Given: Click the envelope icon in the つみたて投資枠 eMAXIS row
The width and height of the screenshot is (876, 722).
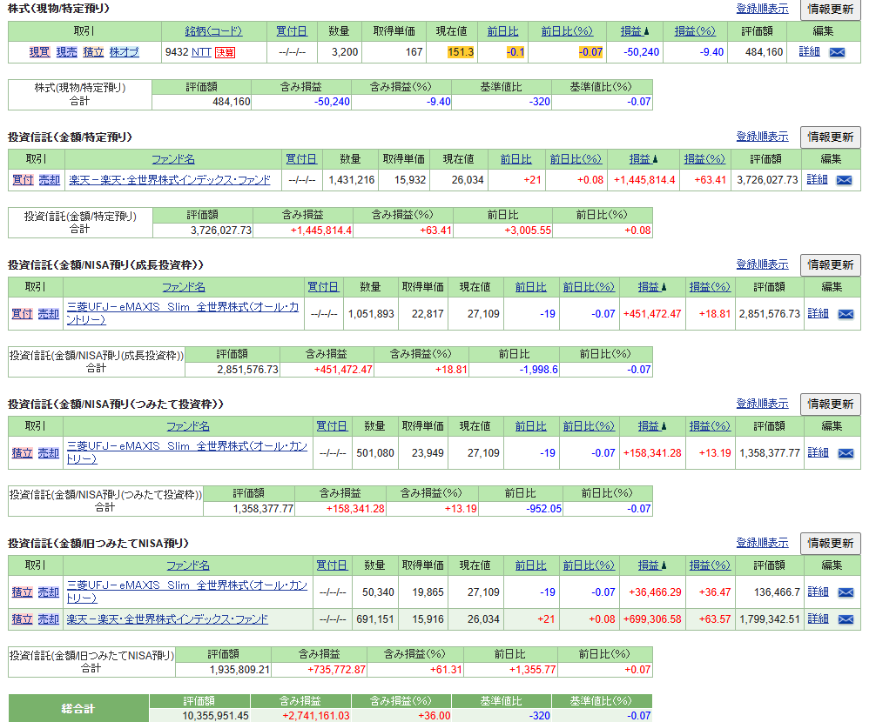Looking at the screenshot, I should [846, 453].
